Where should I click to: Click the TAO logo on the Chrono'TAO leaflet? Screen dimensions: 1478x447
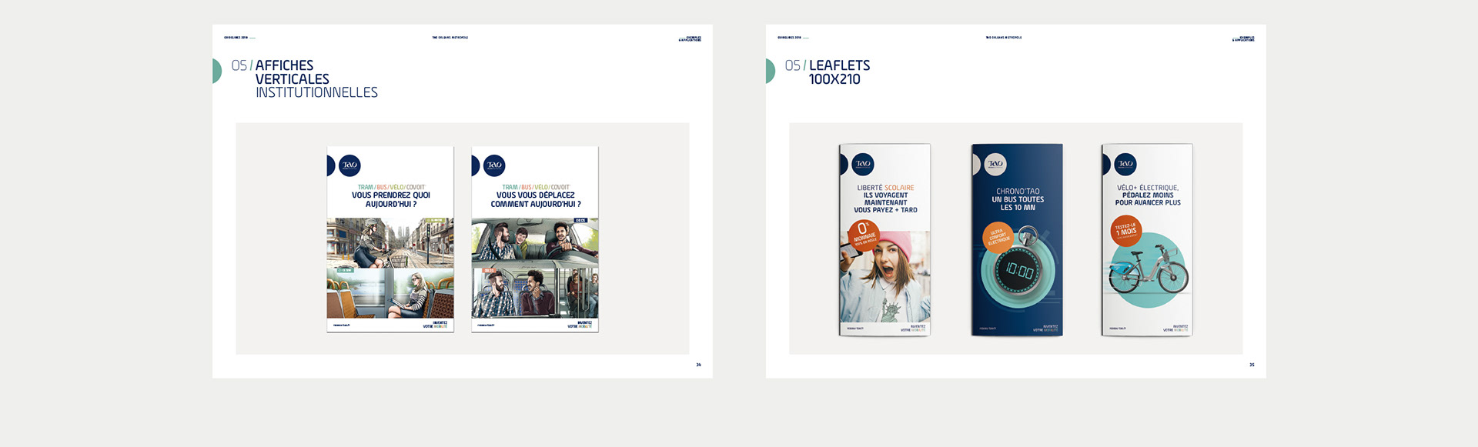(995, 164)
